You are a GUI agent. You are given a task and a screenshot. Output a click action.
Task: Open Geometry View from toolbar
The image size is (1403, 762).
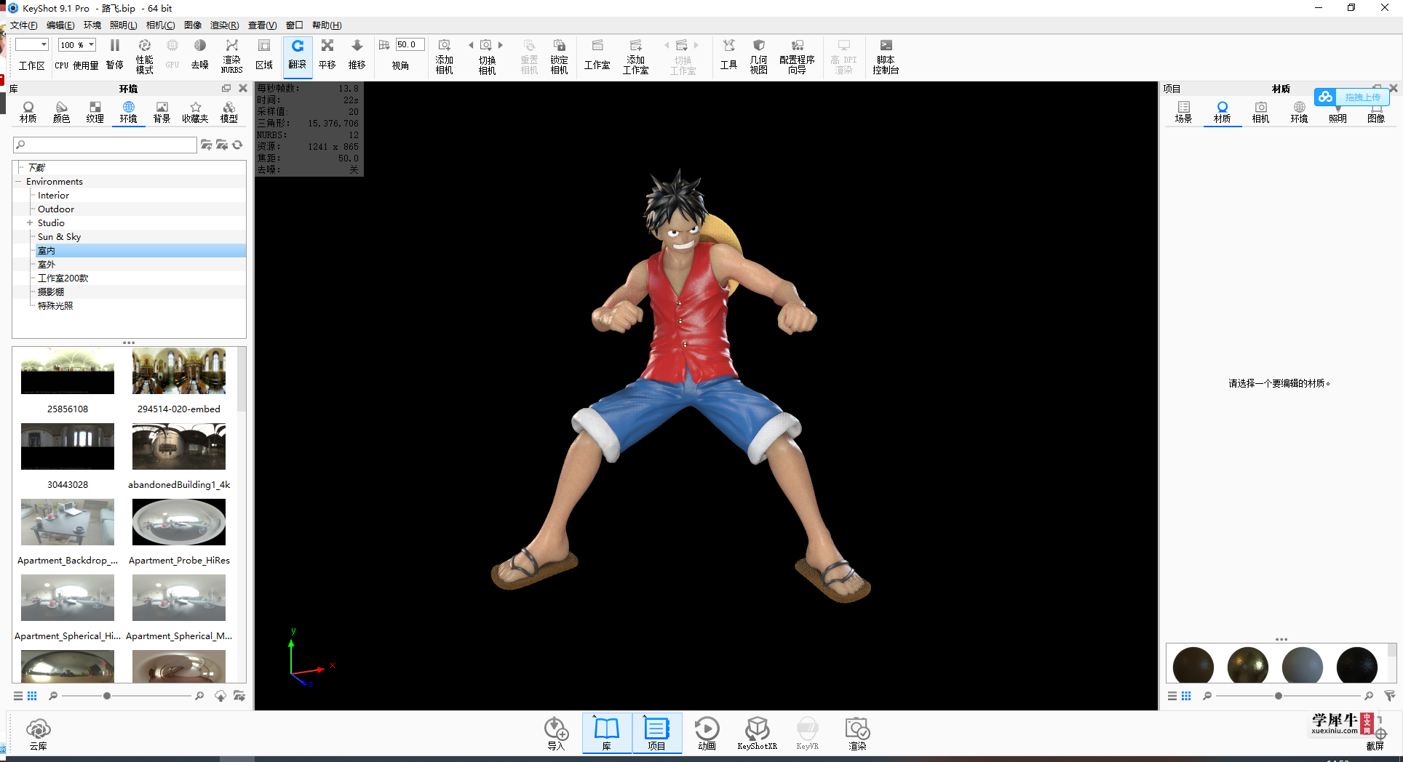759,56
